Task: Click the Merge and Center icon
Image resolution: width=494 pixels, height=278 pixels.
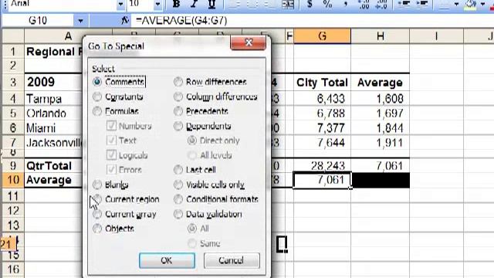Action: pyautogui.click(x=288, y=4)
